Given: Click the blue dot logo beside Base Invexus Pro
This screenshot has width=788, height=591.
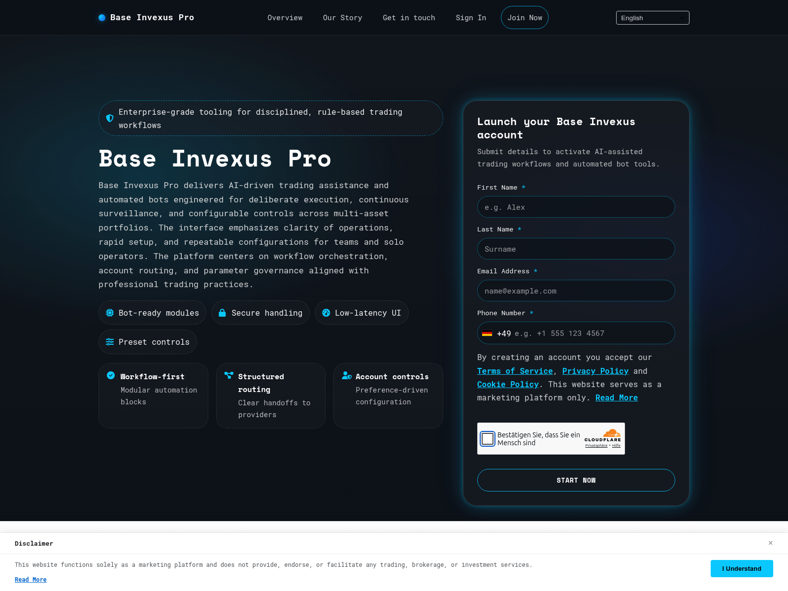Looking at the screenshot, I should [x=102, y=18].
